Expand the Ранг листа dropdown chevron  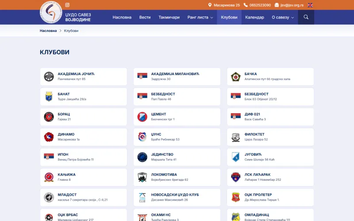pos(212,17)
